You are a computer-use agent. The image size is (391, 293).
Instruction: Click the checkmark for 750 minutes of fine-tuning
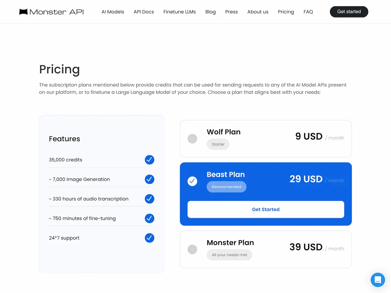click(x=149, y=218)
